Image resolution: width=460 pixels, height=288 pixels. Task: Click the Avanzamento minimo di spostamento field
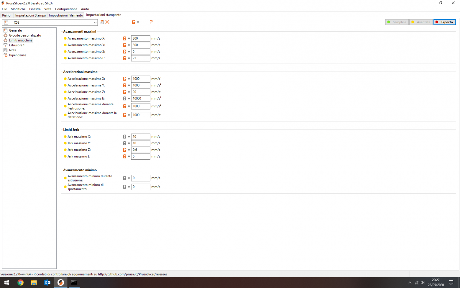pos(141,187)
